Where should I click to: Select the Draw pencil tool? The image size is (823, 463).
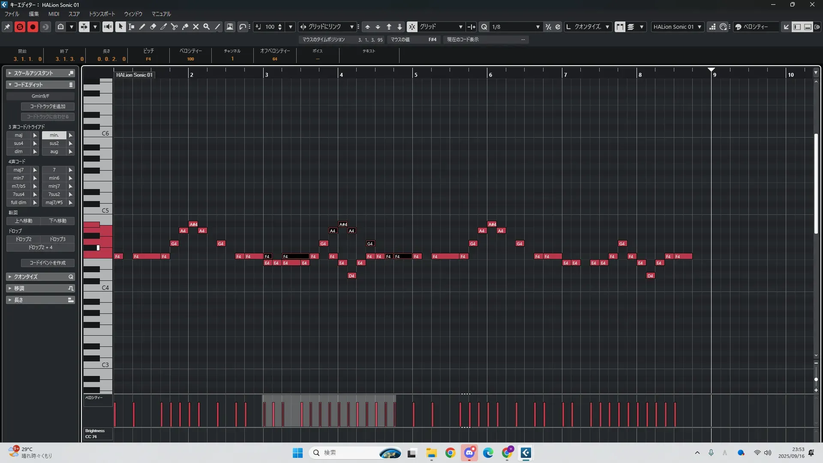click(142, 27)
